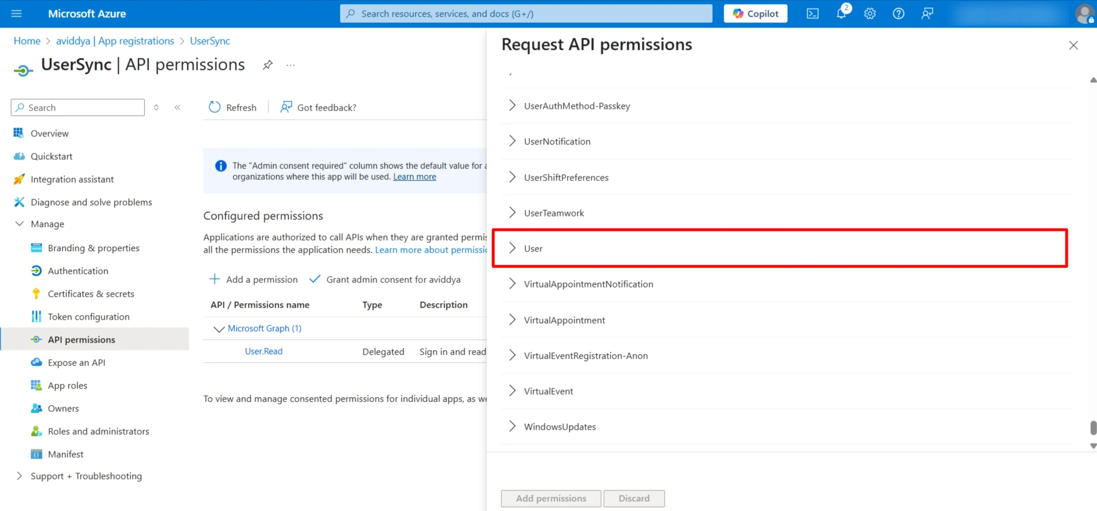This screenshot has height=511, width=1097.
Task: Open Overview in the sidebar
Action: pos(49,133)
